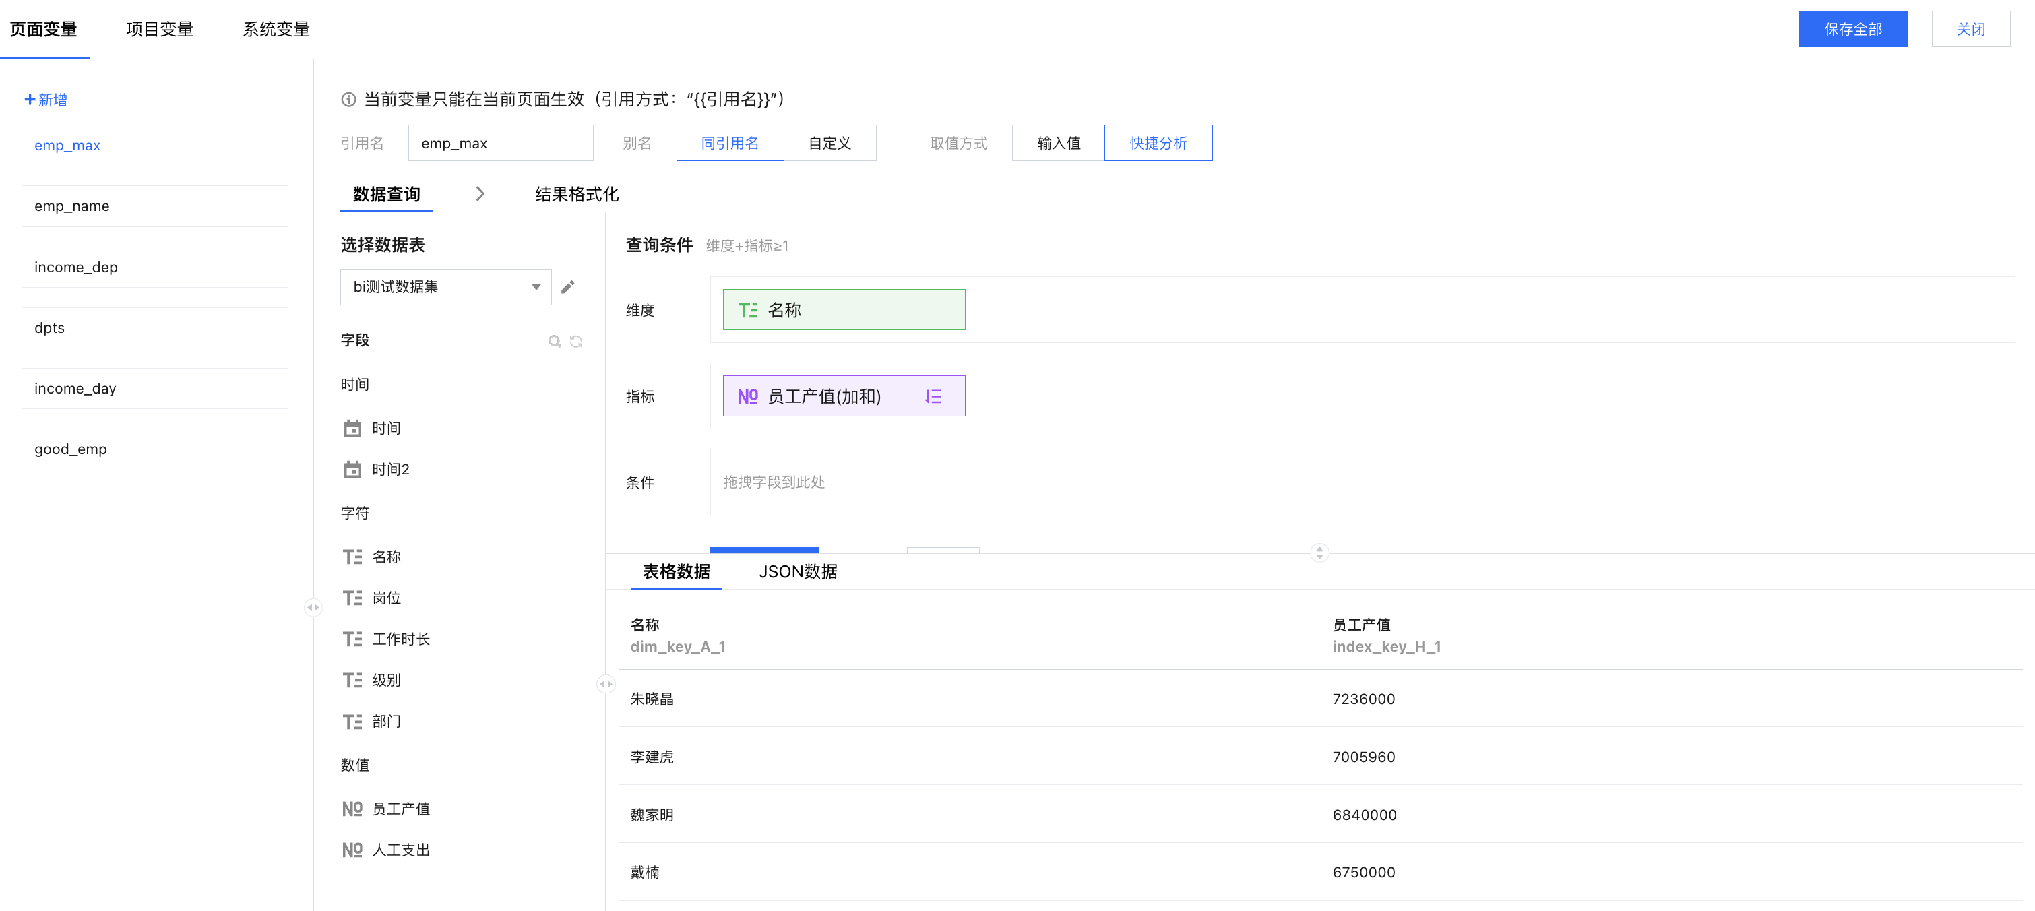Click +新增 to add a variable
This screenshot has height=911, width=2035.
point(46,100)
